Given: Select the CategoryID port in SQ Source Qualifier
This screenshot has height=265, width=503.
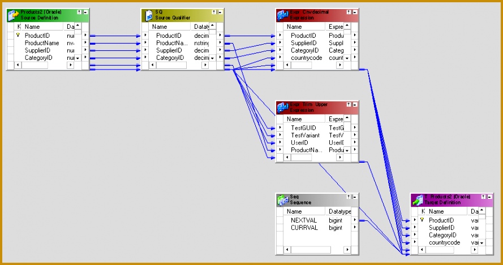Looking at the screenshot, I should click(170, 58).
